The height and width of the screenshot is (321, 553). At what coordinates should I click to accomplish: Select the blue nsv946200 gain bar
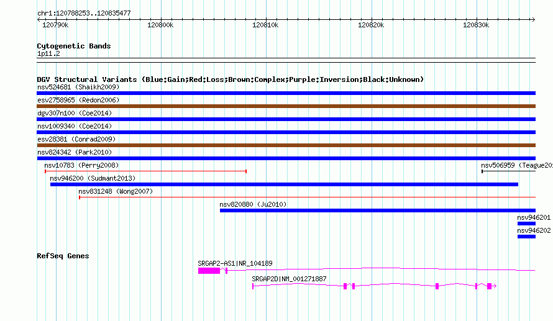[284, 184]
